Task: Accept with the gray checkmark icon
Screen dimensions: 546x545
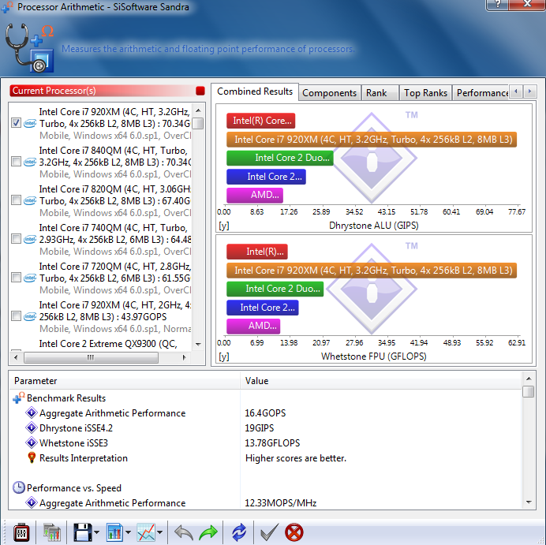Action: [269, 532]
